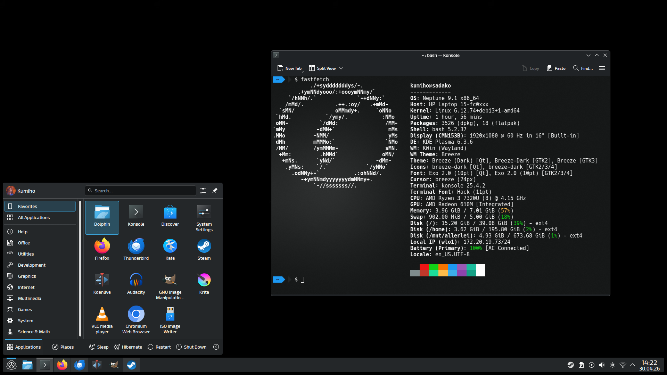Viewport: 667px width, 375px height.
Task: Open the Wi-Fi network tray icon
Action: point(623,365)
